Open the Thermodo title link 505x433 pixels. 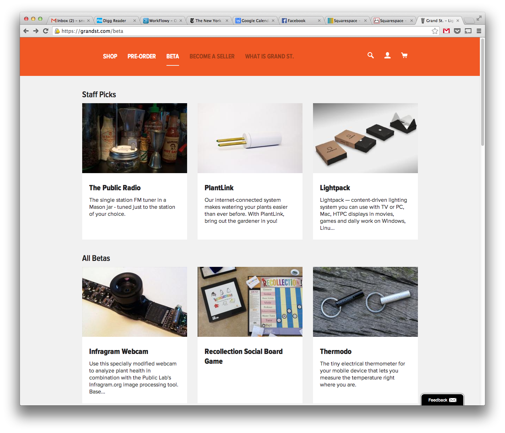pos(336,352)
